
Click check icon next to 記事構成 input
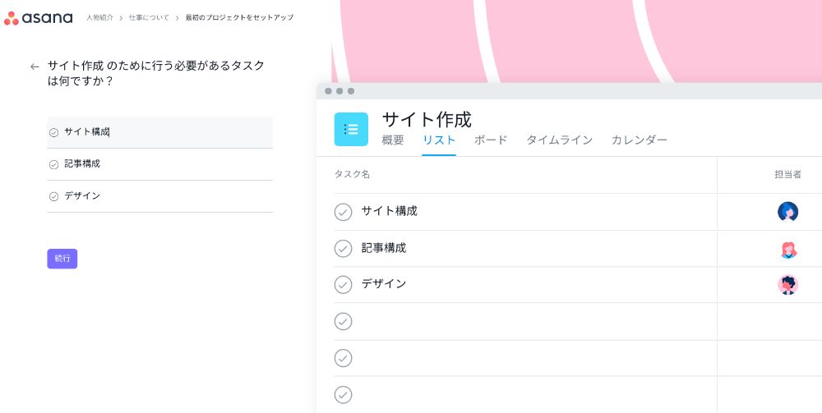click(x=54, y=164)
